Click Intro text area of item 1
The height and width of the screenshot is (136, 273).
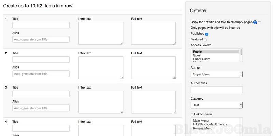[x=101, y=33]
